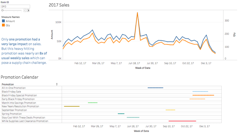Click Spring Promotion teal gantt bar
The image size is (238, 136).
pyautogui.click(x=121, y=114)
